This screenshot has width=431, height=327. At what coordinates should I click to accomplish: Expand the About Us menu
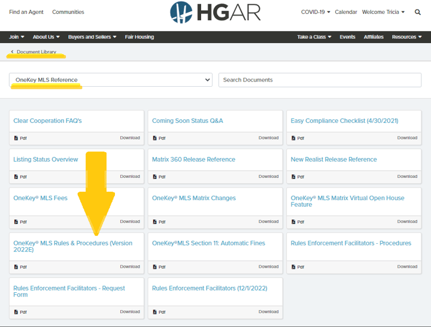pos(46,37)
